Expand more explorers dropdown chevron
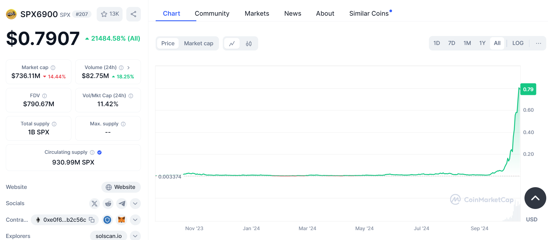The width and height of the screenshot is (548, 240). [x=135, y=236]
